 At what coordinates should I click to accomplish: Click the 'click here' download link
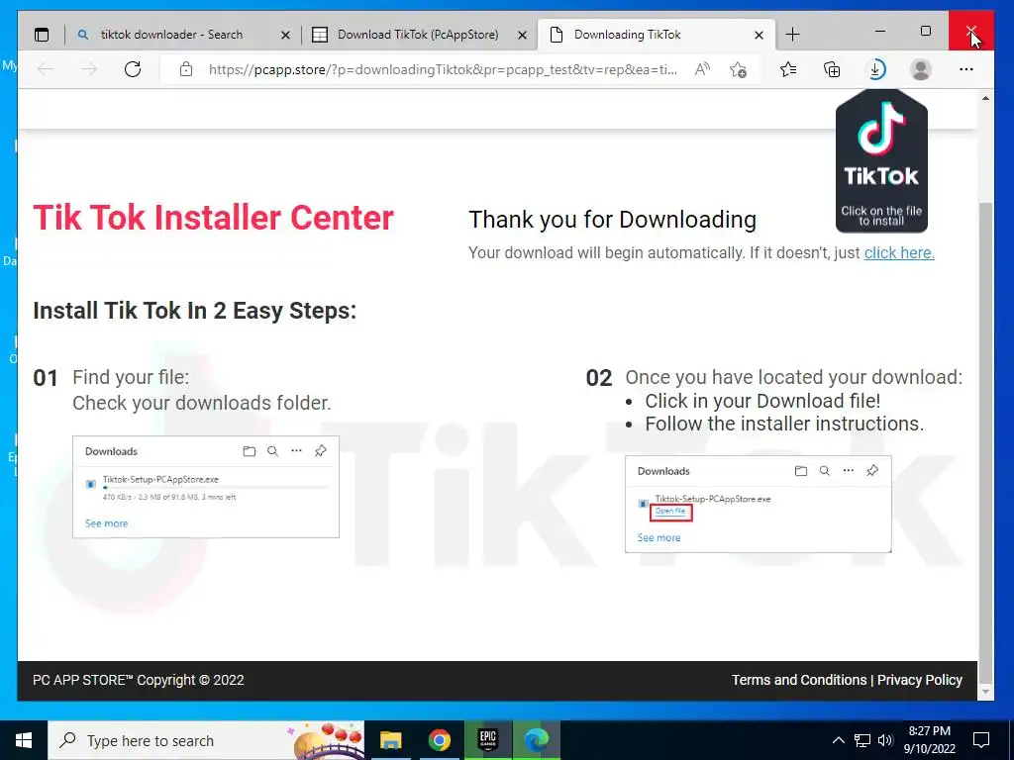pos(899,252)
